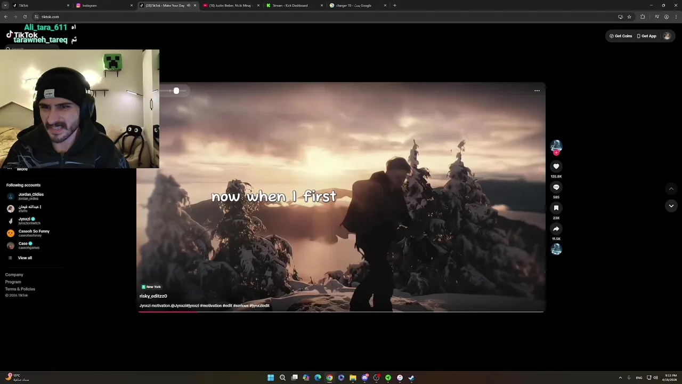Open the three-dot video options menu
The image size is (682, 384).
point(537,91)
